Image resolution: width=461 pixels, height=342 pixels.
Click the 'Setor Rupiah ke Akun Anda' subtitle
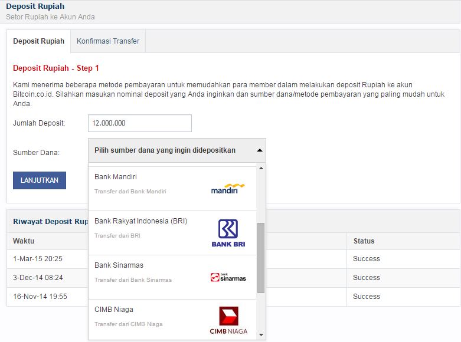coord(50,17)
